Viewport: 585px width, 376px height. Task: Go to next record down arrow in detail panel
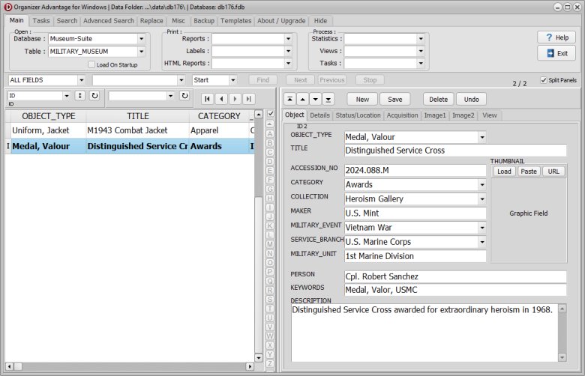pos(316,99)
